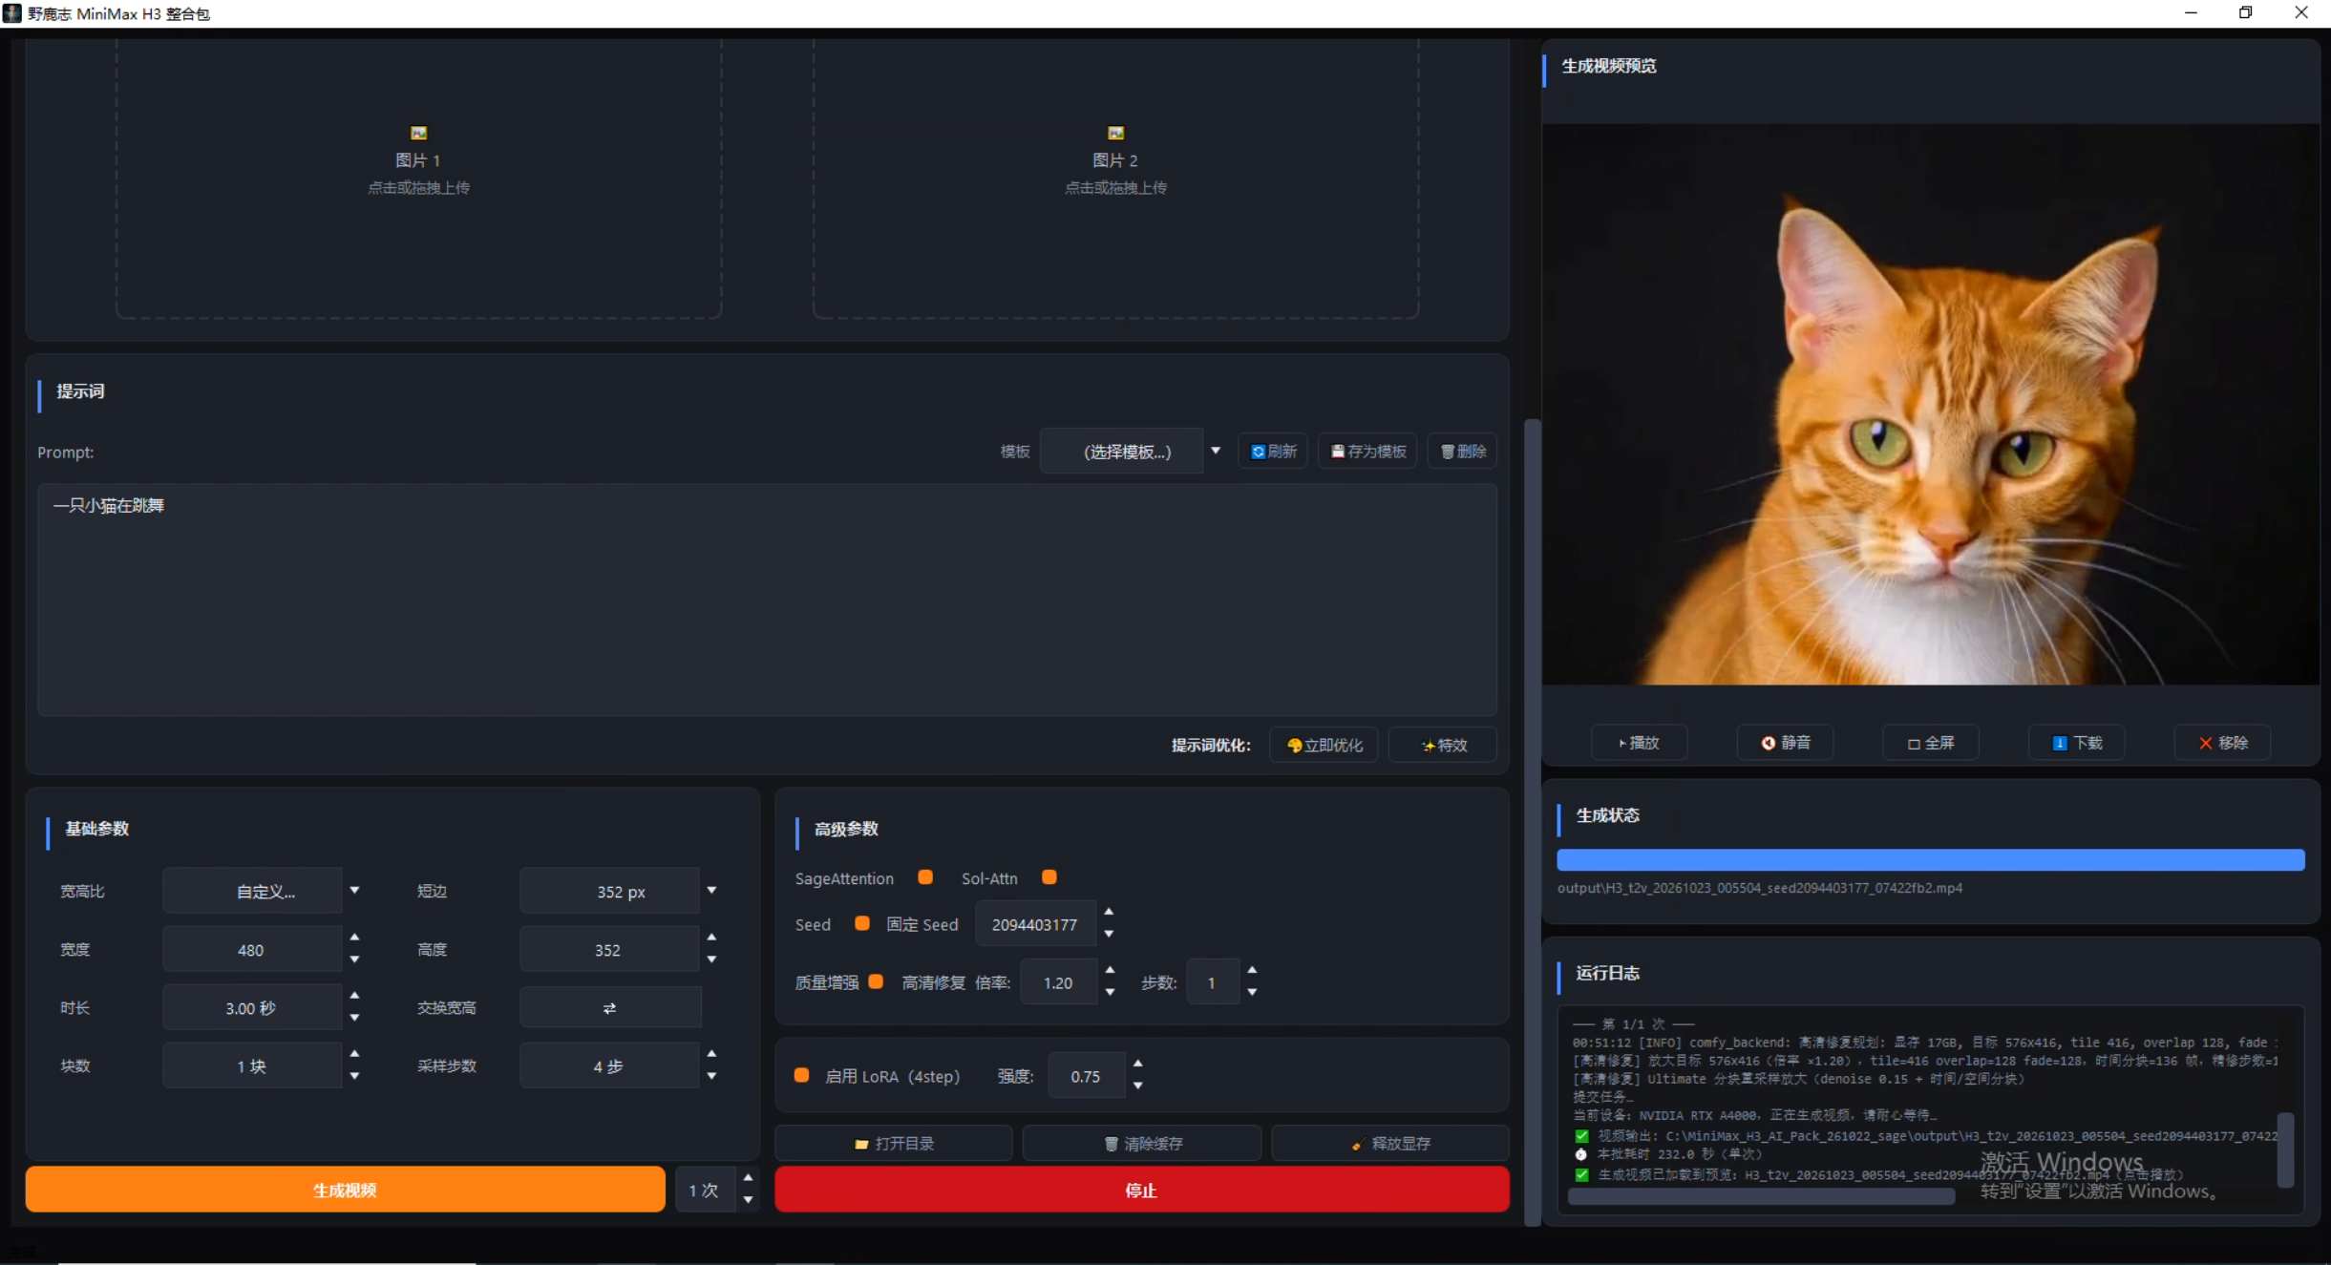Increase generation count 1 次 up arrow
The image size is (2331, 1265).
pyautogui.click(x=748, y=1178)
